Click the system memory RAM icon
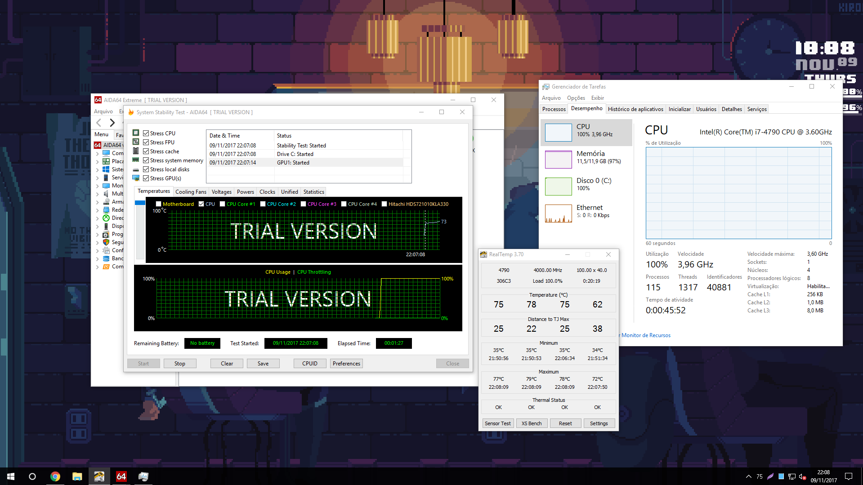 click(136, 160)
